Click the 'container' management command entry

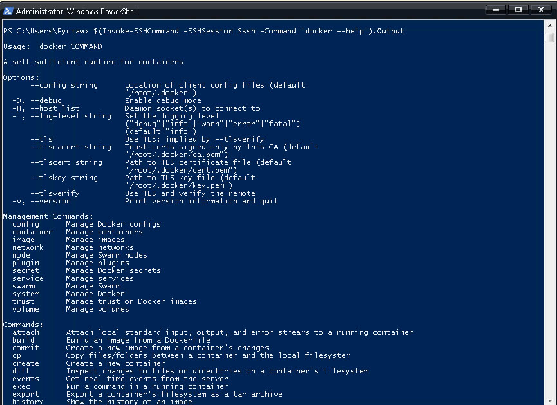coord(32,231)
